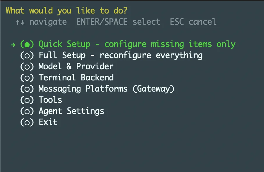Click the "Exit" menu label text
264x172 pixels.
pos(48,122)
